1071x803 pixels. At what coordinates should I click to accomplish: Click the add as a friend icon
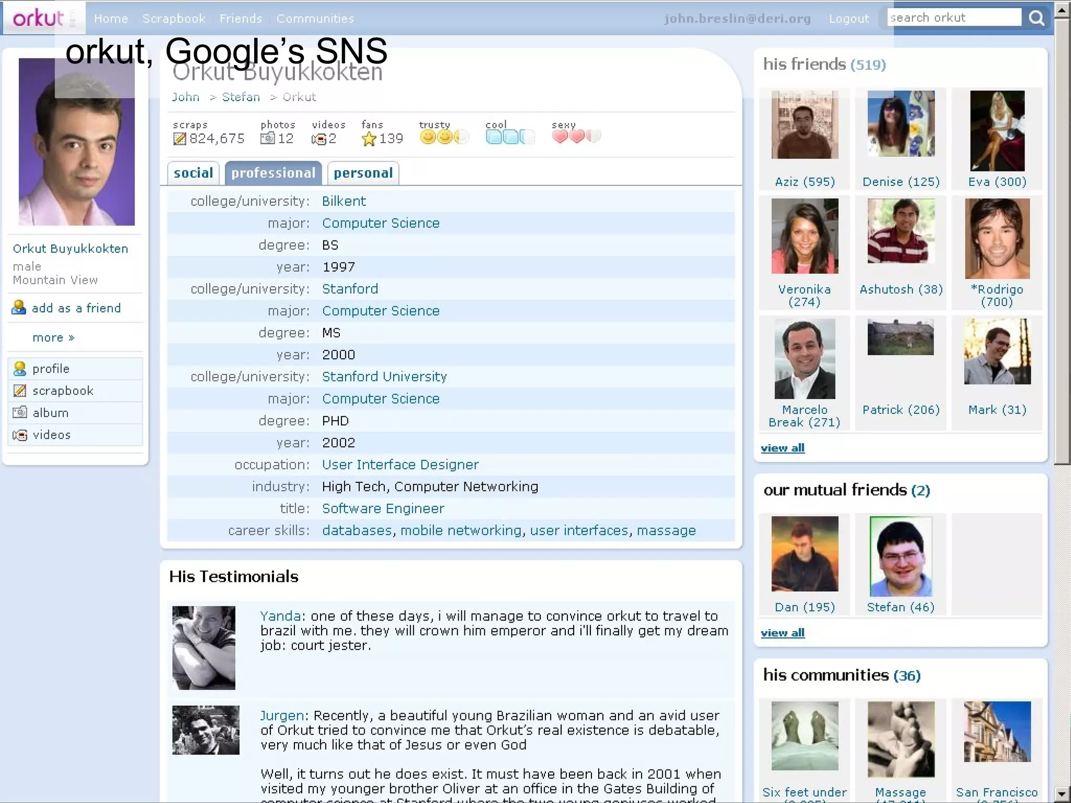(19, 307)
